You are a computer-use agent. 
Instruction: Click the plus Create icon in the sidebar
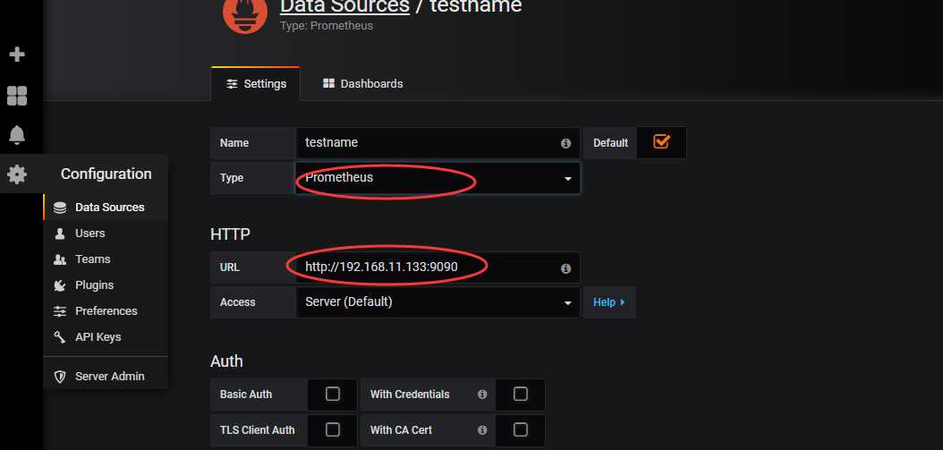click(17, 55)
